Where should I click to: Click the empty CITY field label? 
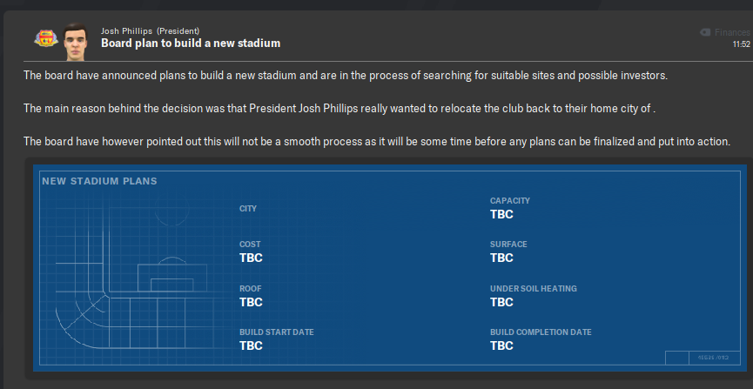point(248,209)
